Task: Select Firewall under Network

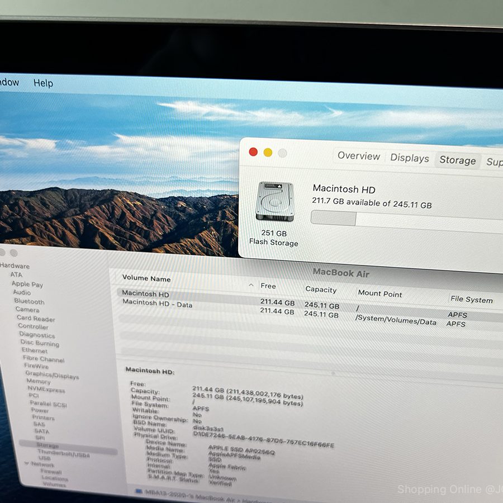Action: [51, 472]
